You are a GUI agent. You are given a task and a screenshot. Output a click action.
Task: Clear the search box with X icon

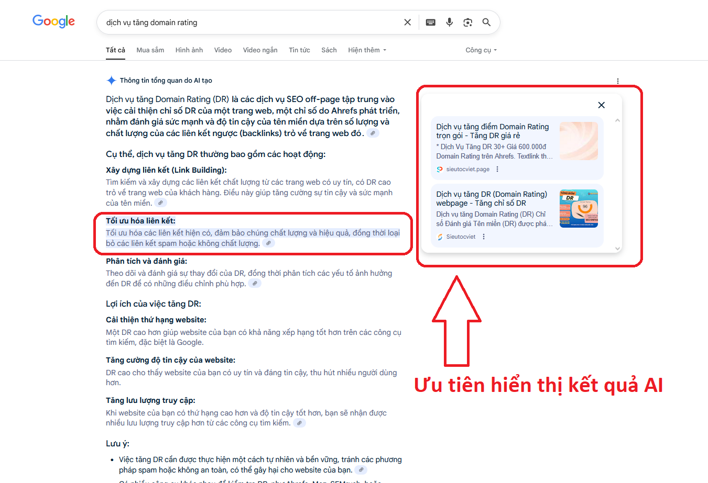407,23
